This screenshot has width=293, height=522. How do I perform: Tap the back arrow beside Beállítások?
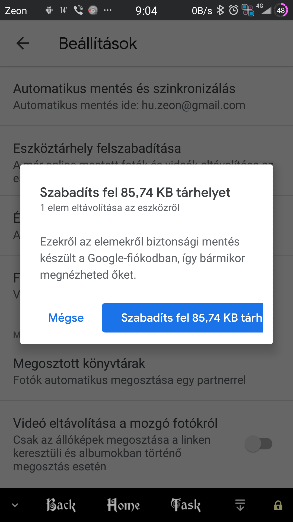(x=23, y=43)
